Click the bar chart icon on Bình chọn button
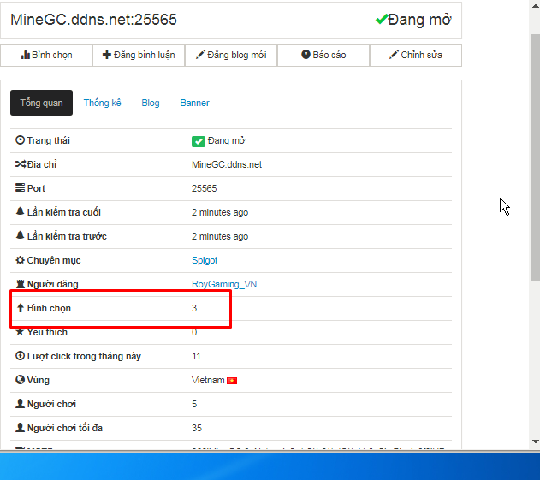Image resolution: width=540 pixels, height=480 pixels. (x=26, y=55)
